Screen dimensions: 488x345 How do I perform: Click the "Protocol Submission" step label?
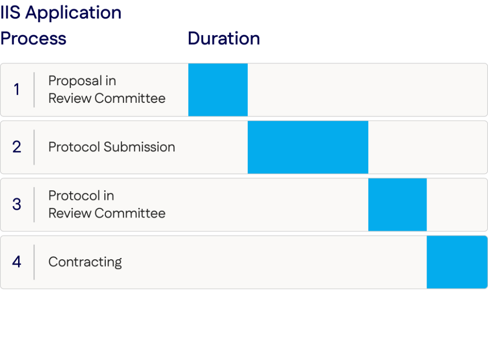tap(112, 147)
